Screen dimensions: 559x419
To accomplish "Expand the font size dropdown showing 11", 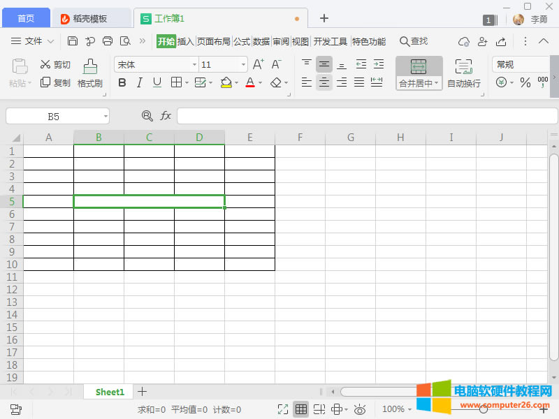I will click(x=243, y=65).
